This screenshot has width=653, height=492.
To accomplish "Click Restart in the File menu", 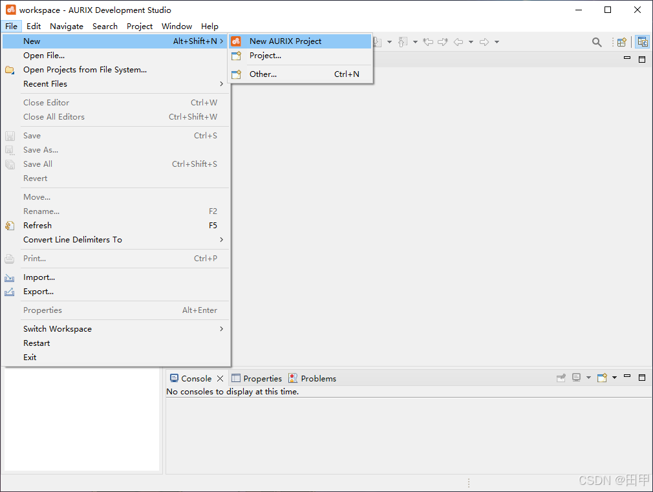I will 115,343.
